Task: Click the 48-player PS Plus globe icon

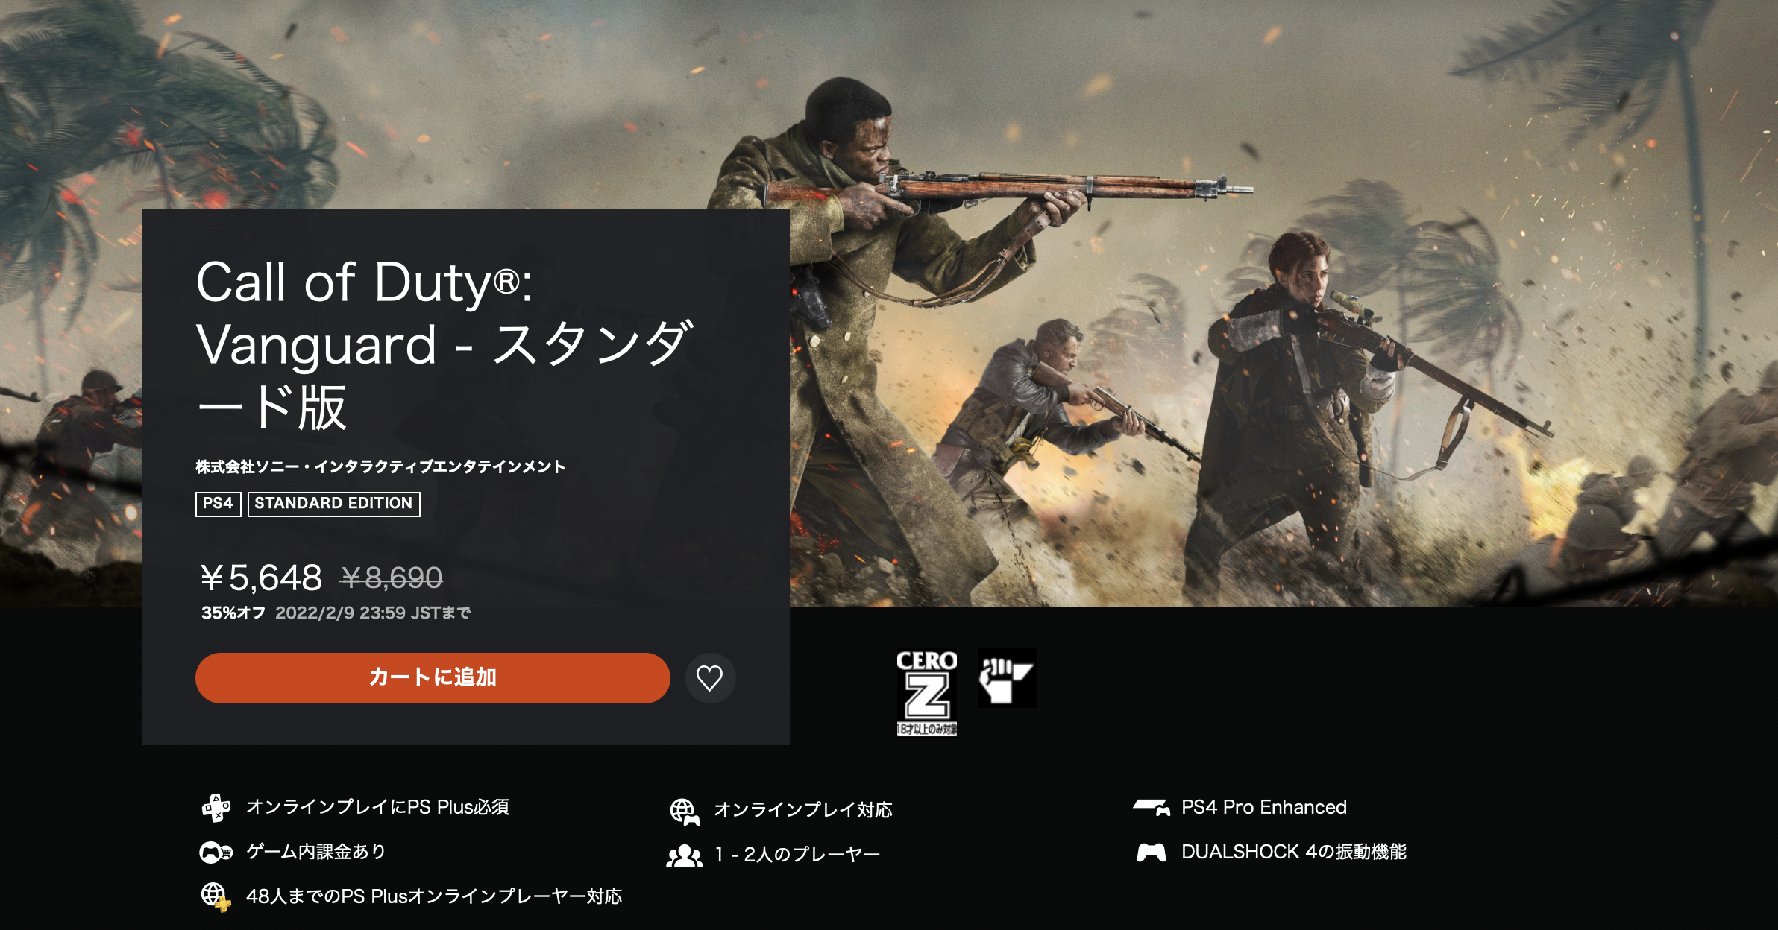Action: [216, 896]
